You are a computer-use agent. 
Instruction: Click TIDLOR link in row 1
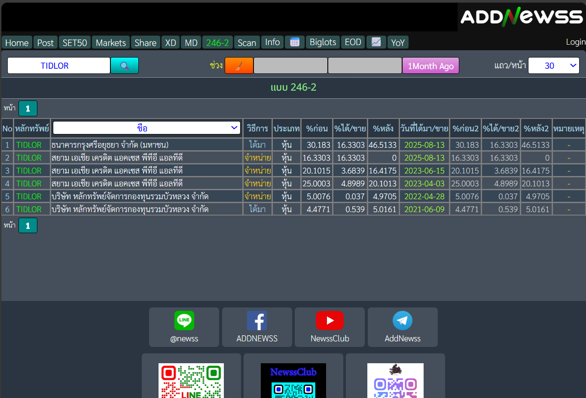(29, 145)
